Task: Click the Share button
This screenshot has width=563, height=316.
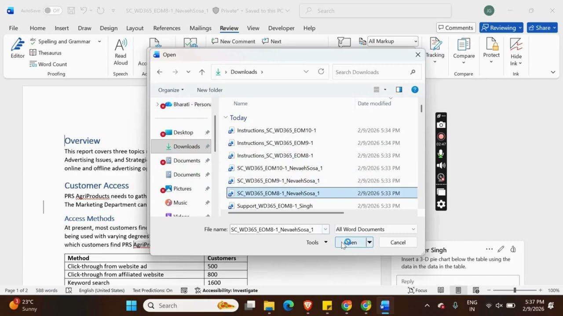Action: 542,28
